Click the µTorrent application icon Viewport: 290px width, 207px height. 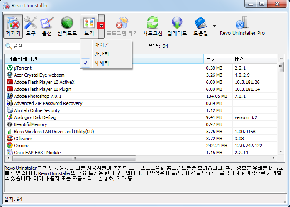(10, 68)
